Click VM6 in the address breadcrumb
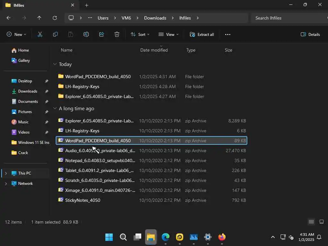The image size is (328, 246). tap(126, 18)
